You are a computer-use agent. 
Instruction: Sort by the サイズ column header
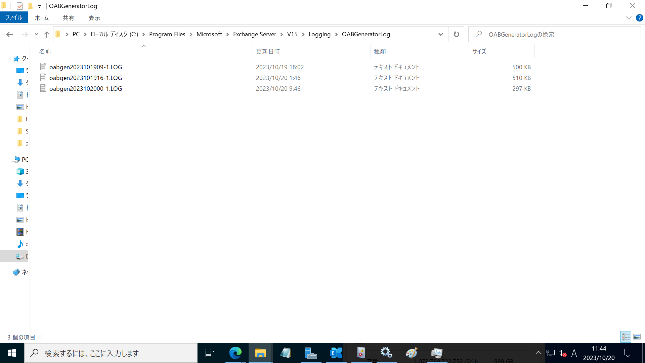[x=479, y=51]
